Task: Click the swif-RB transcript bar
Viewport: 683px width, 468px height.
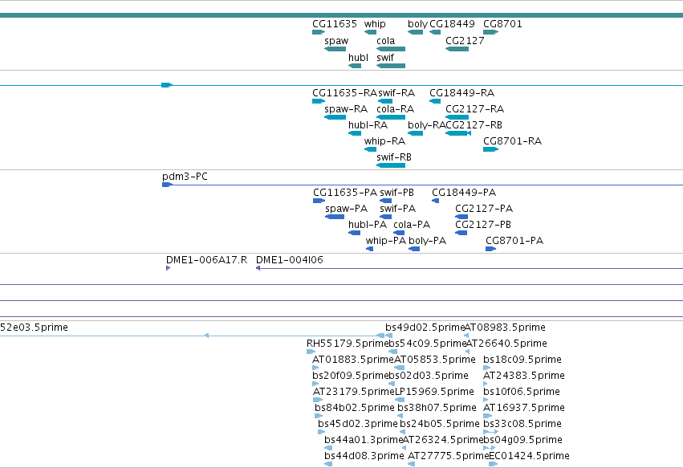Action: [391, 165]
